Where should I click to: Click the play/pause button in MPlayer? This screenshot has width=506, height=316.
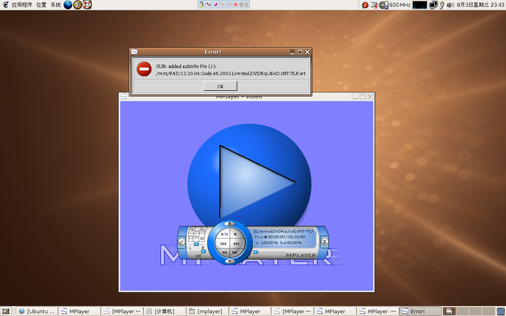point(225,234)
